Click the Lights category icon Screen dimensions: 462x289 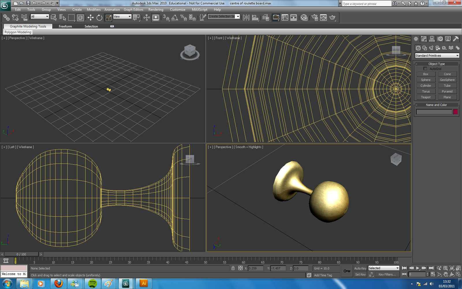click(431, 48)
